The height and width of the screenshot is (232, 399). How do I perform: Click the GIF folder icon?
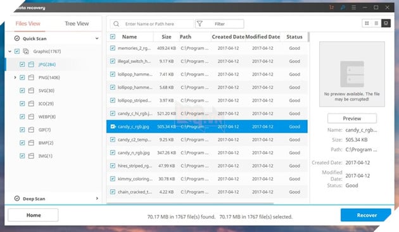click(31, 130)
